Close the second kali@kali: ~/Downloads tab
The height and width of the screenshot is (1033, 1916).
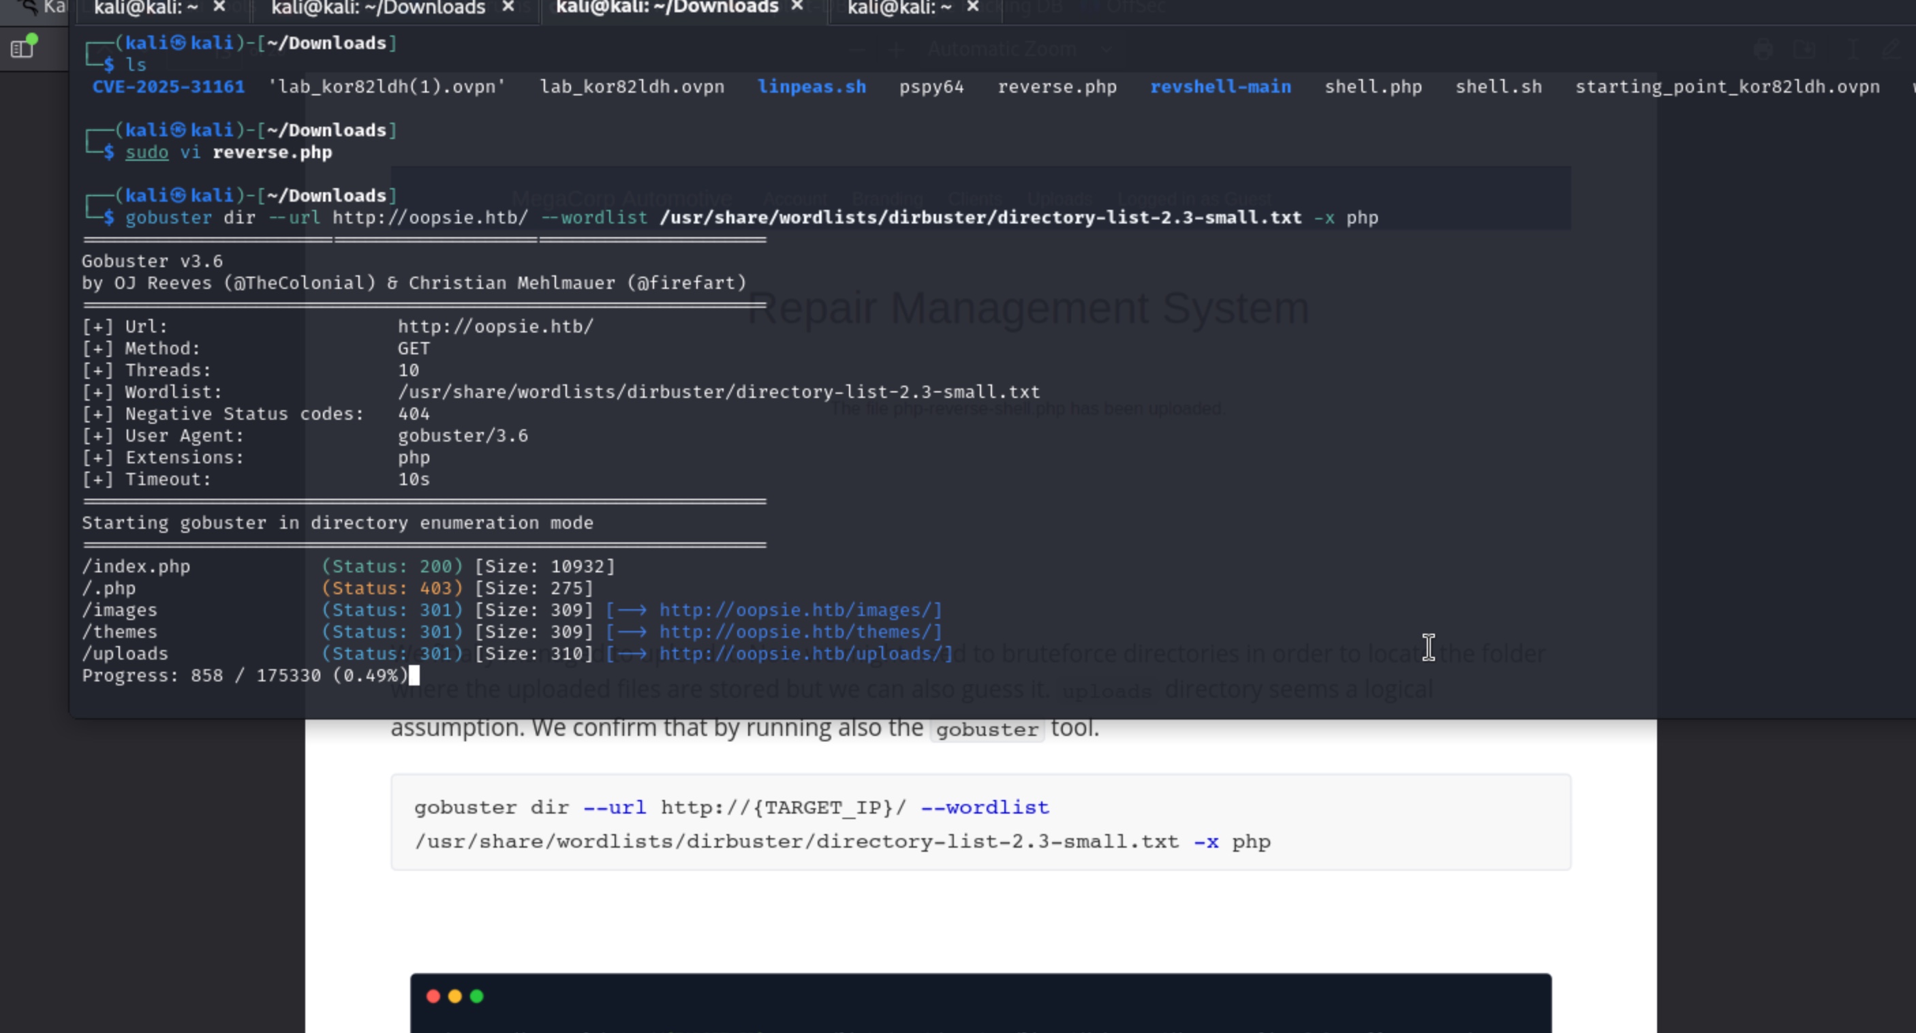pyautogui.click(x=508, y=7)
